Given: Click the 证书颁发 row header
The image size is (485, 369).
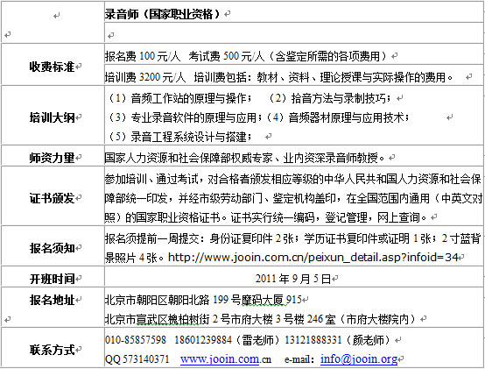Looking at the screenshot, I should pyautogui.click(x=52, y=198).
